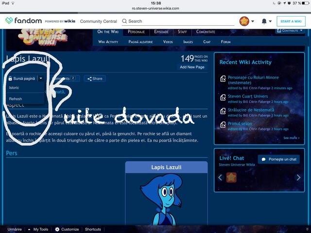Open the Fandom logo homepage
The width and height of the screenshot is (311, 233).
click(x=23, y=20)
